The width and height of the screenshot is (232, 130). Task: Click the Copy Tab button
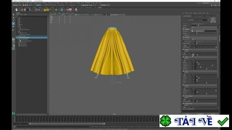pos(213,114)
